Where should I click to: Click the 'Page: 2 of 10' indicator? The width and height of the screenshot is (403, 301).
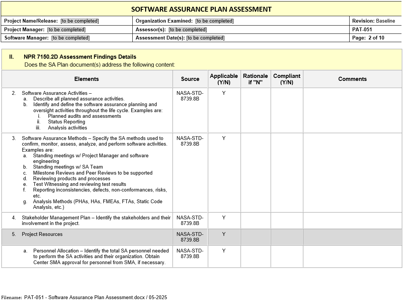point(368,38)
